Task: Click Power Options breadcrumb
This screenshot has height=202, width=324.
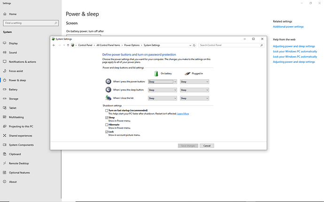Action: [132, 45]
